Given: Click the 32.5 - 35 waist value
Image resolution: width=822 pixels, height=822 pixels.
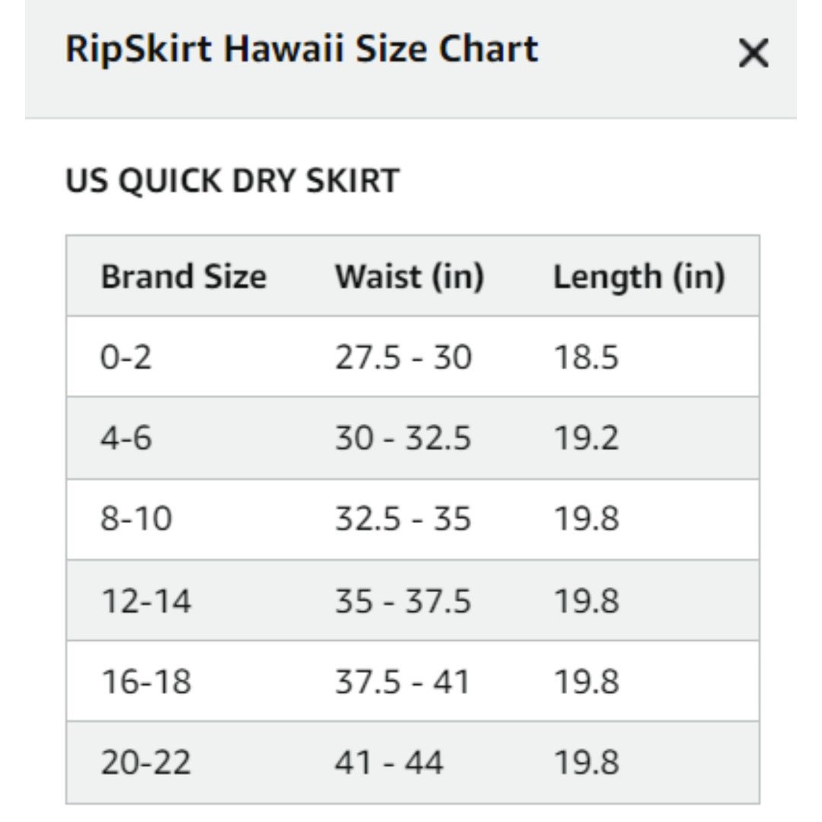Looking at the screenshot, I should click(403, 518).
